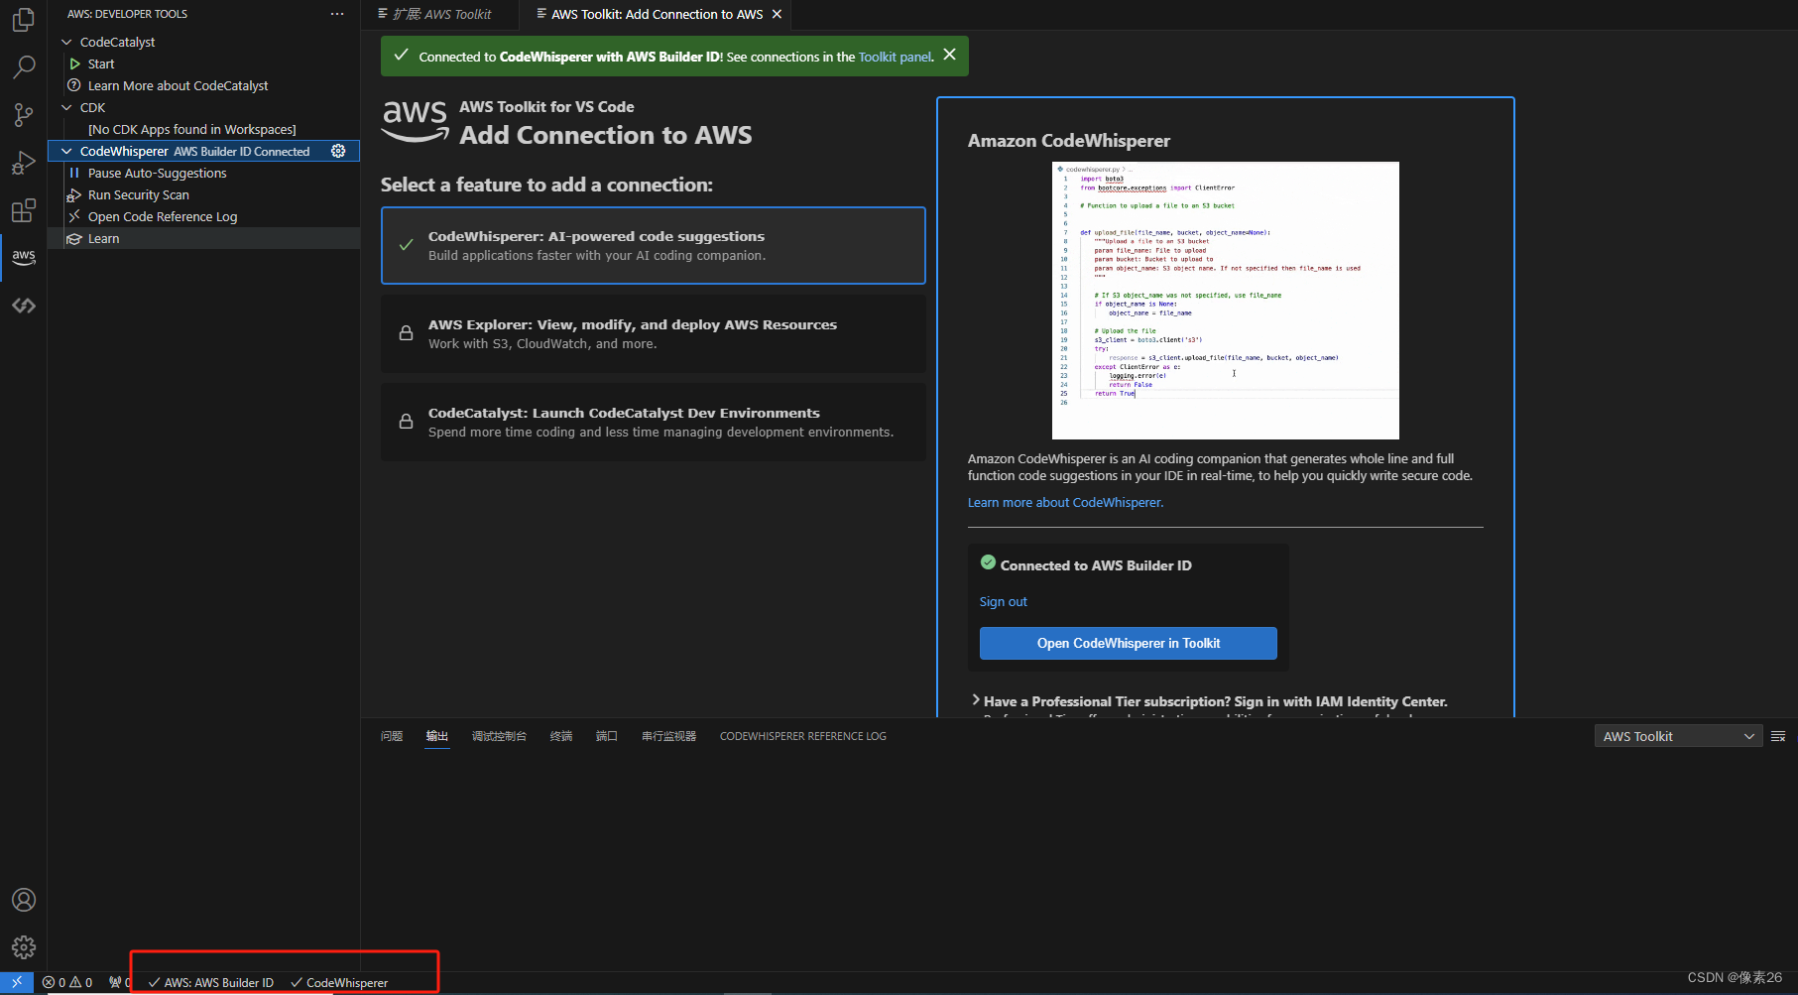
Task: Open the 端口 panel tab
Action: [607, 736]
